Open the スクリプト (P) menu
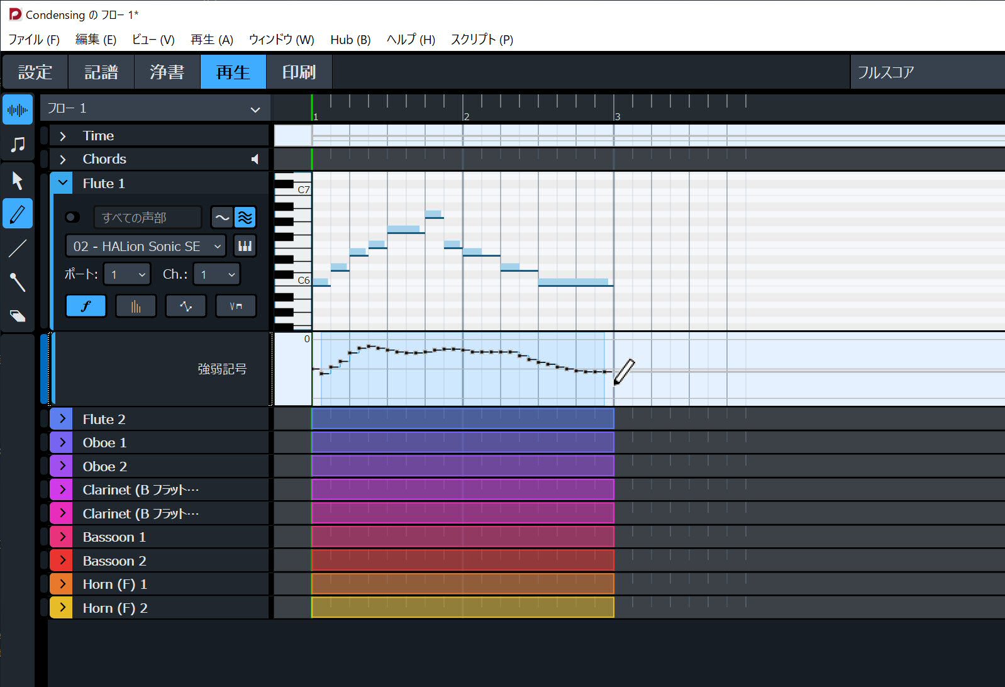Viewport: 1005px width, 687px height. click(x=482, y=40)
